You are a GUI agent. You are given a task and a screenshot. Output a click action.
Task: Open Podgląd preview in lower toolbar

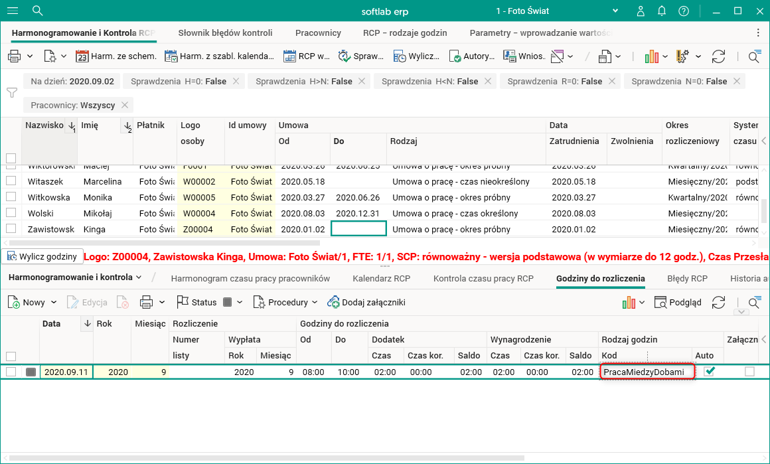tap(678, 302)
